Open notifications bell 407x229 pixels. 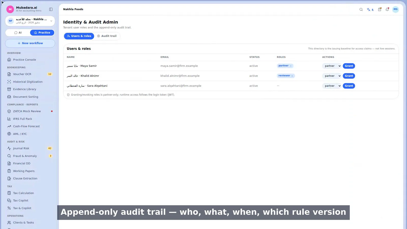tap(387, 9)
